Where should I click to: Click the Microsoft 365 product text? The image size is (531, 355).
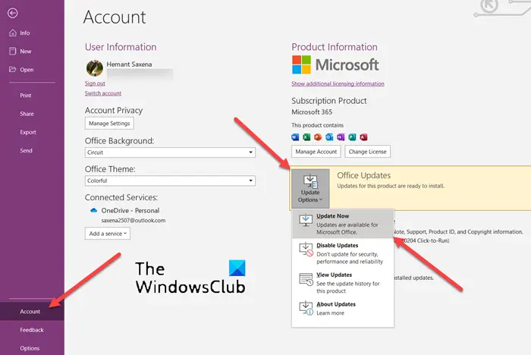tap(312, 112)
